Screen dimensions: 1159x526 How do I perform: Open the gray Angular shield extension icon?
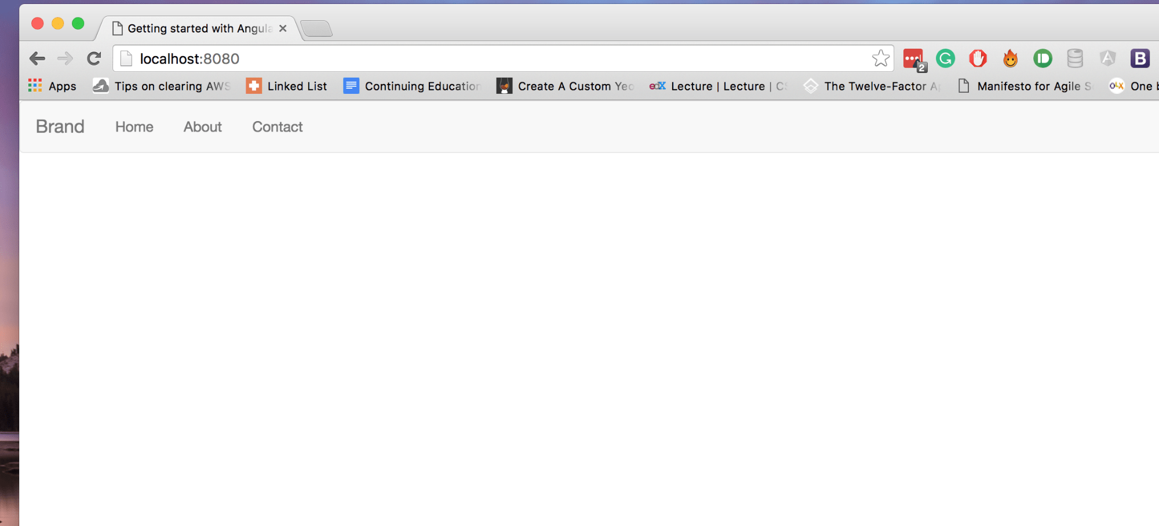pyautogui.click(x=1107, y=58)
